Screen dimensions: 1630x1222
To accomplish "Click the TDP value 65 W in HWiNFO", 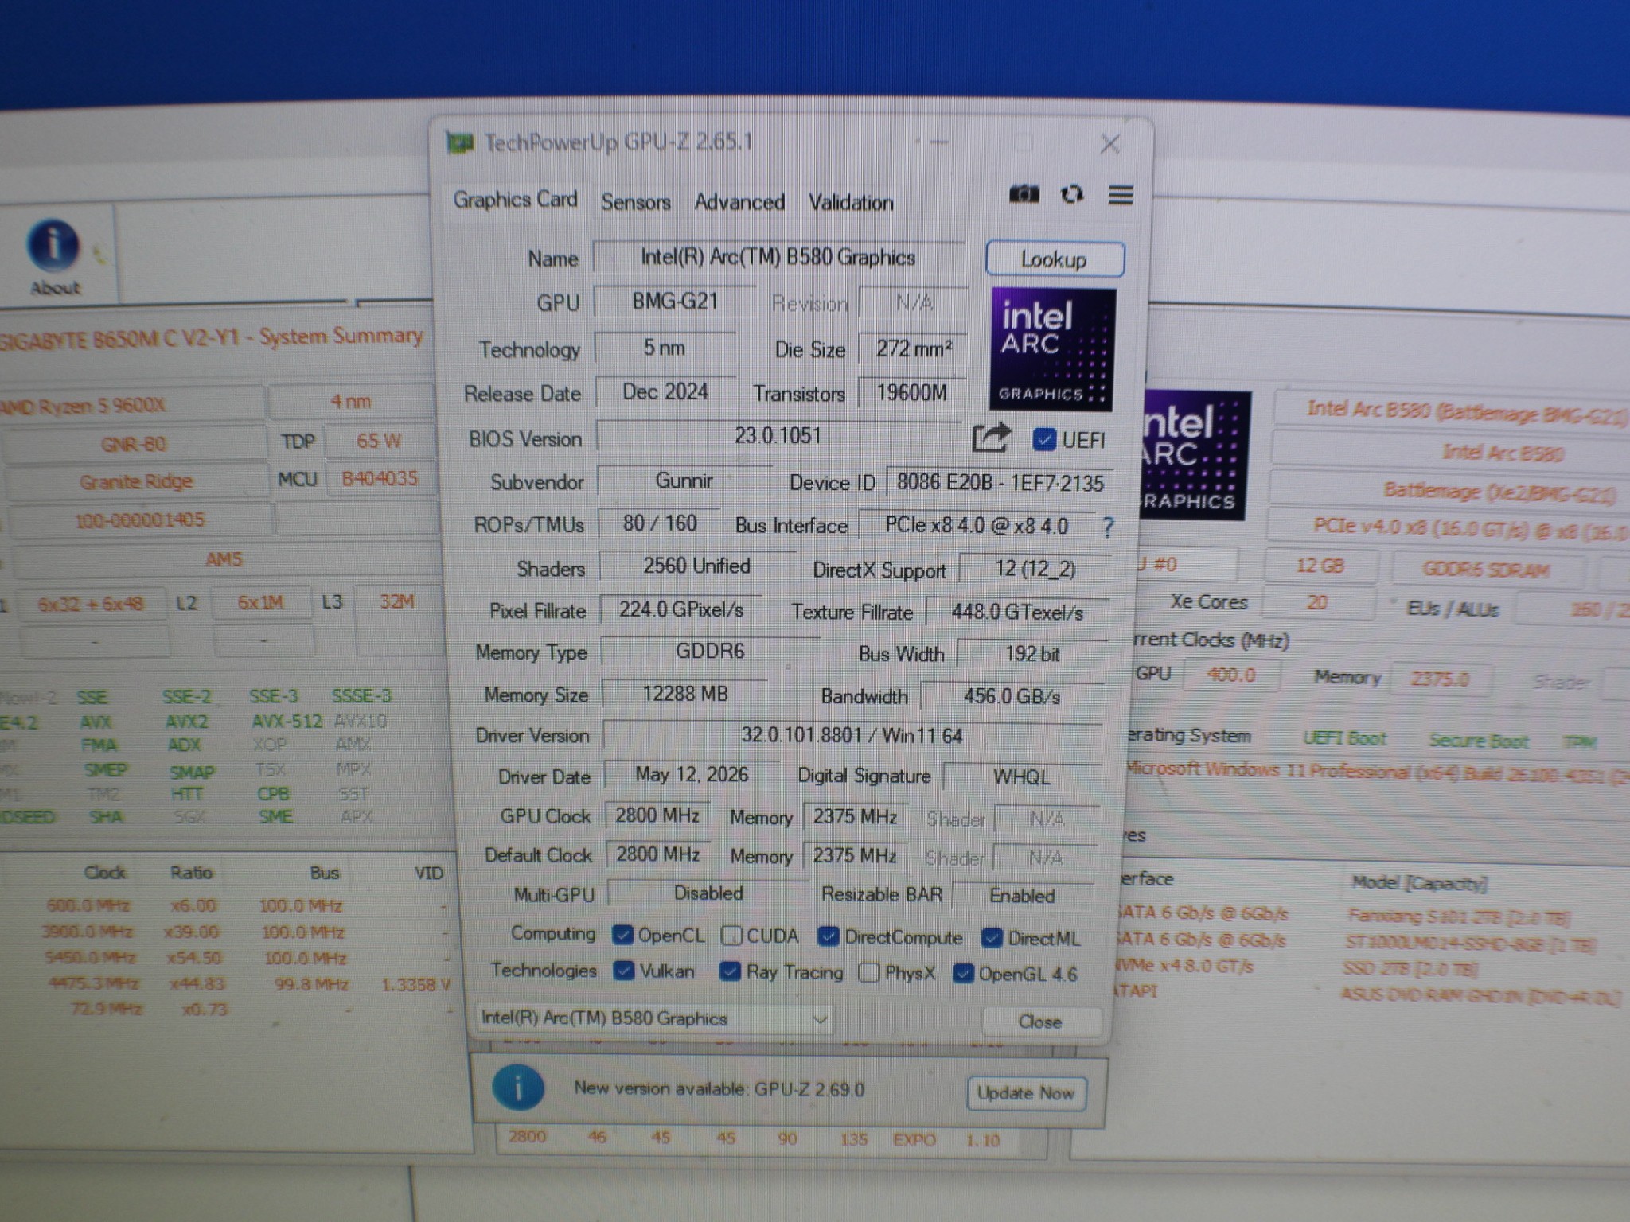I will (379, 440).
